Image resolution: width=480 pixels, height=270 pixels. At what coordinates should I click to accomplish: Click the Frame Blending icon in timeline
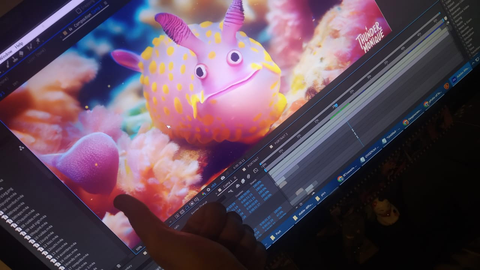coord(242,181)
